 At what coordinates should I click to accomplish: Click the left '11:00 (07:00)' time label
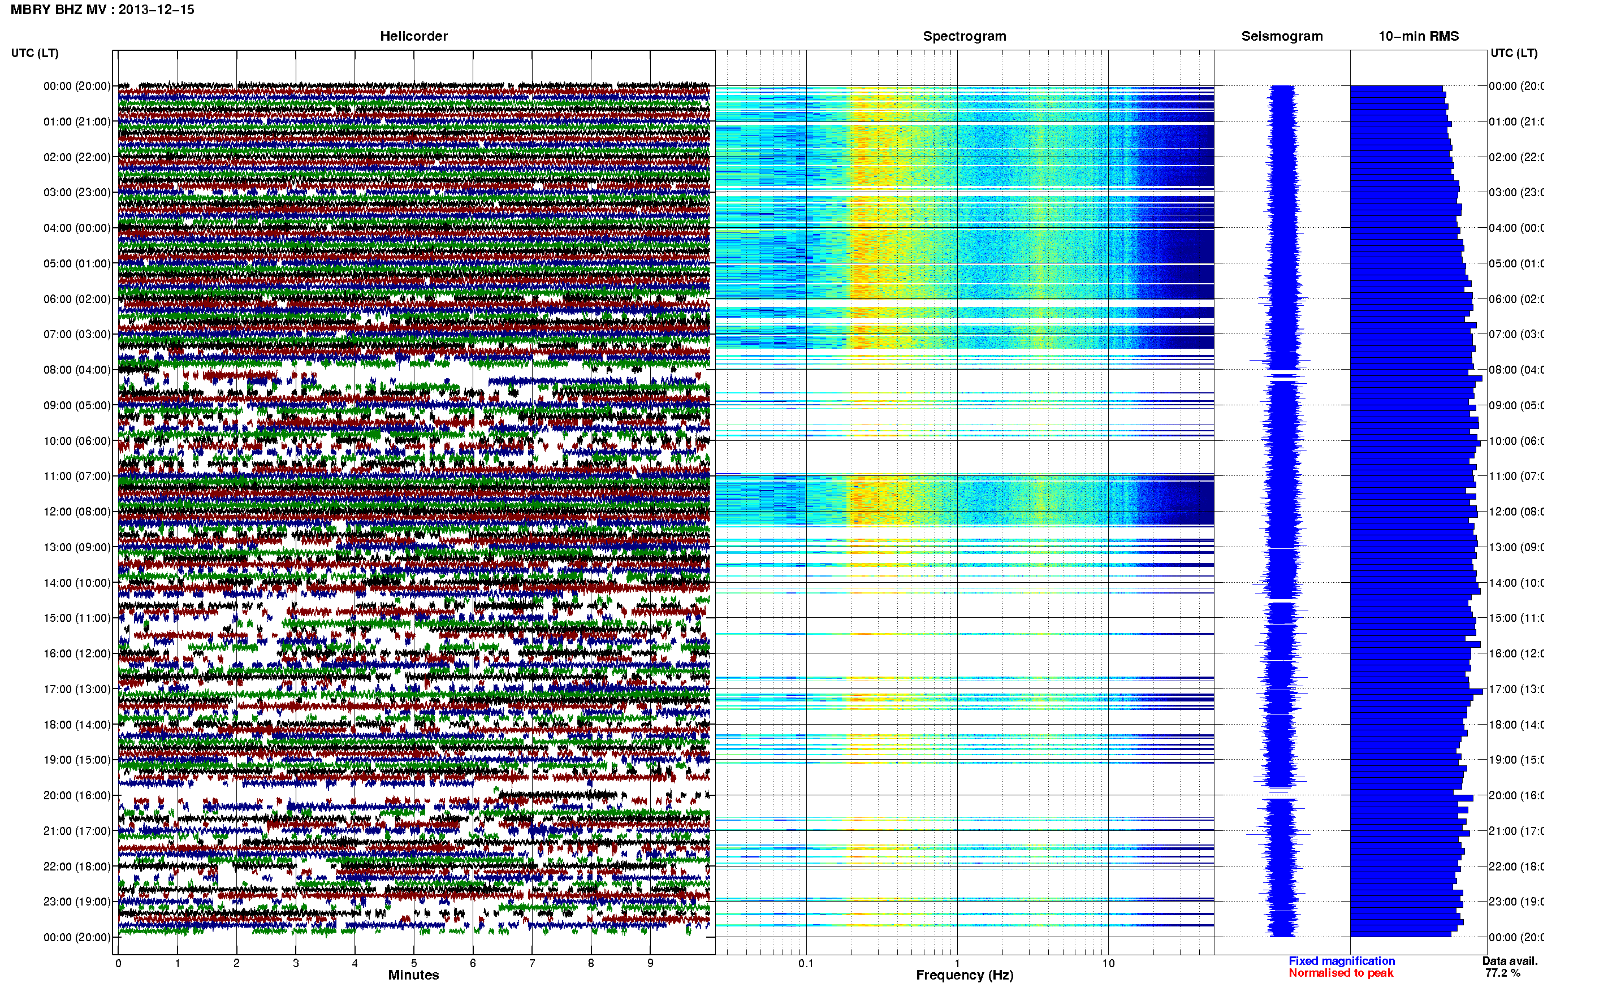[77, 476]
